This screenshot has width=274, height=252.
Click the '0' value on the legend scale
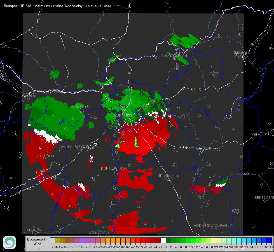click(x=166, y=247)
